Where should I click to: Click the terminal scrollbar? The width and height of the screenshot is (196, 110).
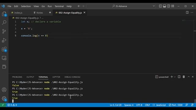195,101
